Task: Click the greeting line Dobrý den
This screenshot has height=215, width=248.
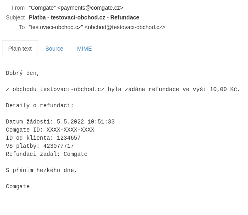Action: pos(23,73)
